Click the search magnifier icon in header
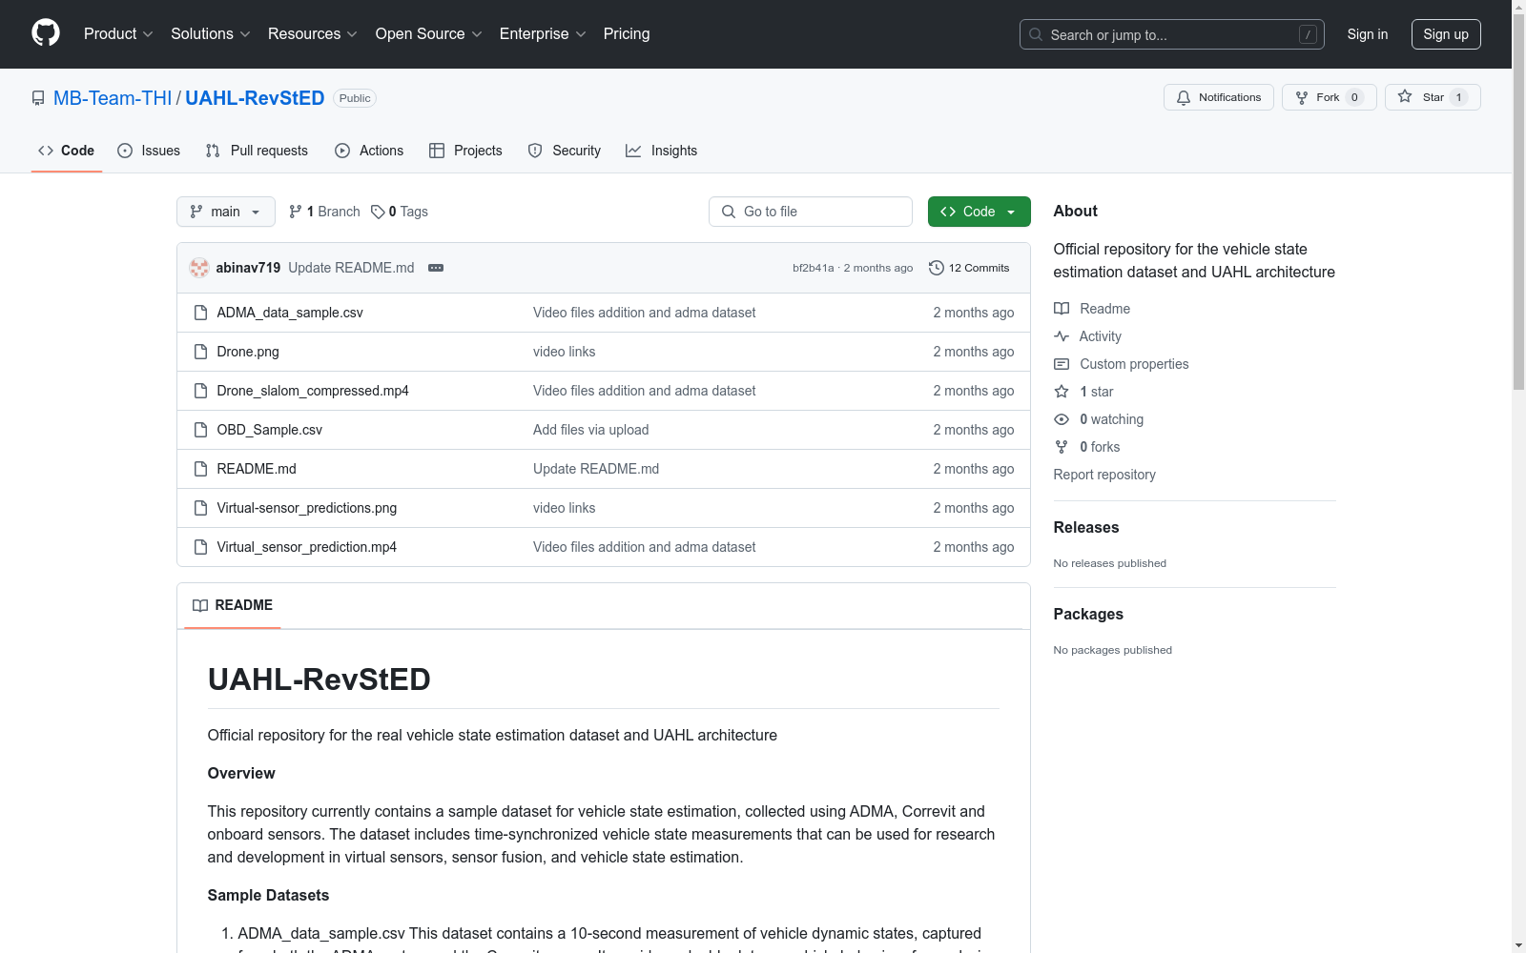1526x953 pixels. tap(1036, 34)
